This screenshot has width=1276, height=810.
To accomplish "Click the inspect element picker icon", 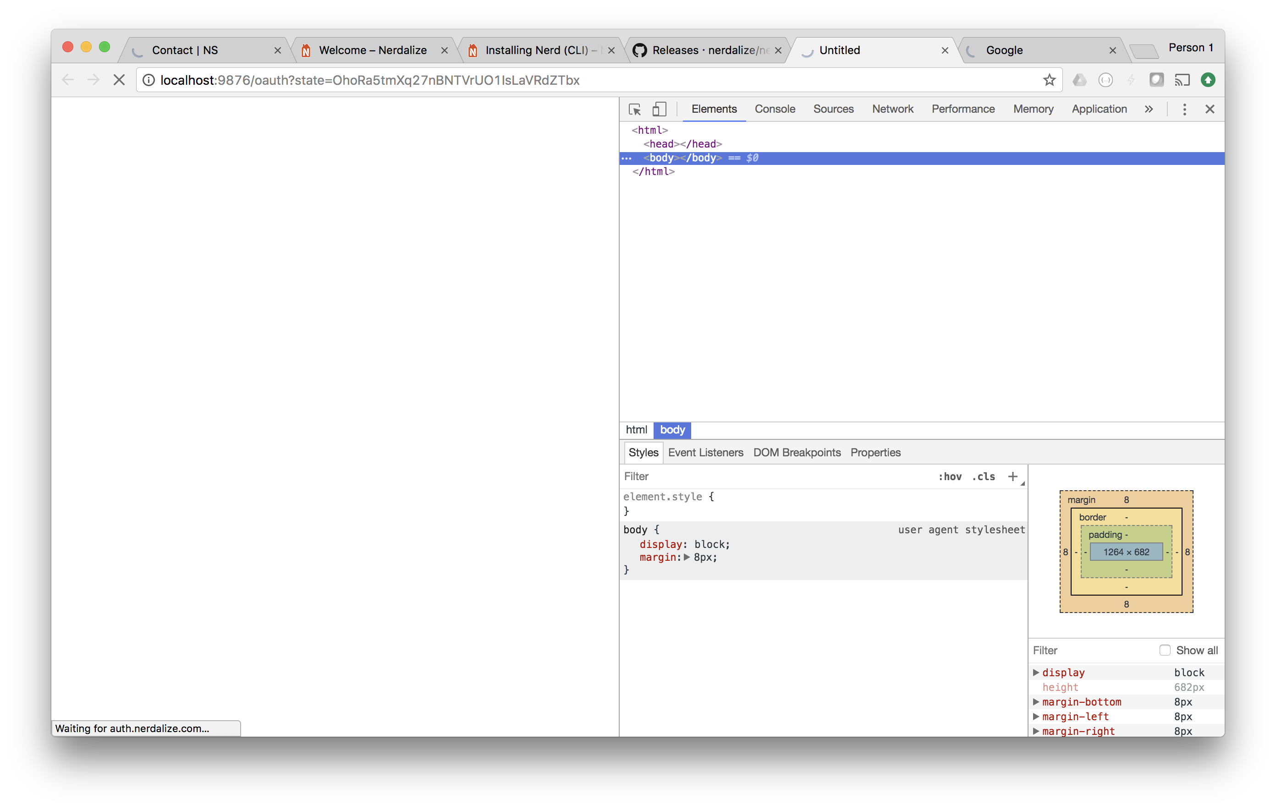I will pyautogui.click(x=634, y=109).
